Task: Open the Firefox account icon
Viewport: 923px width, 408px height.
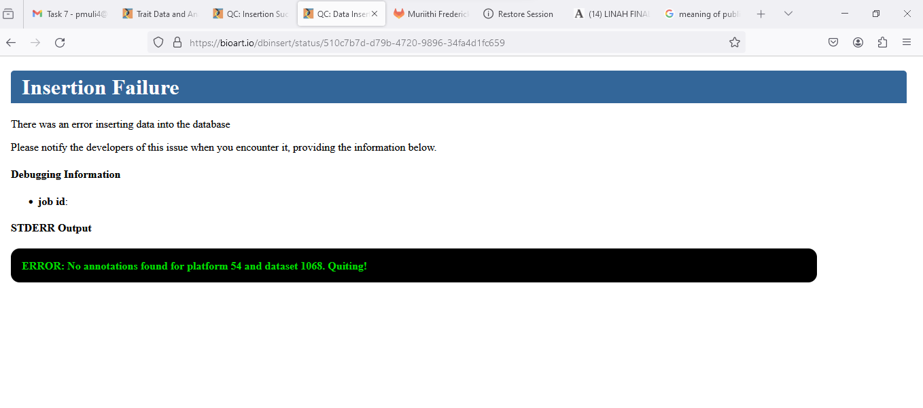Action: coord(858,43)
